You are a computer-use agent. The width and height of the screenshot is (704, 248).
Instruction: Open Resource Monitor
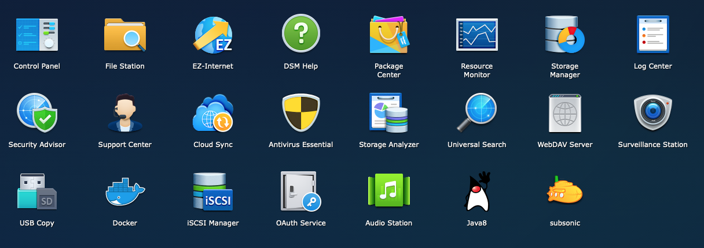tap(477, 35)
